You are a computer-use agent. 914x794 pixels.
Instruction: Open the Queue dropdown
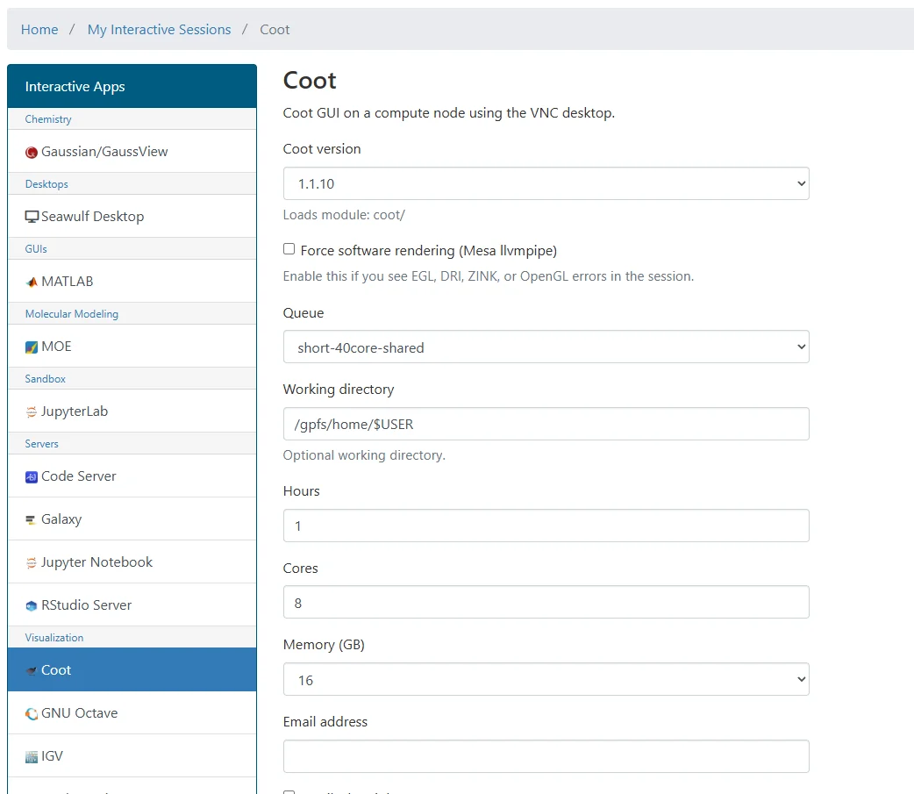pyautogui.click(x=546, y=347)
